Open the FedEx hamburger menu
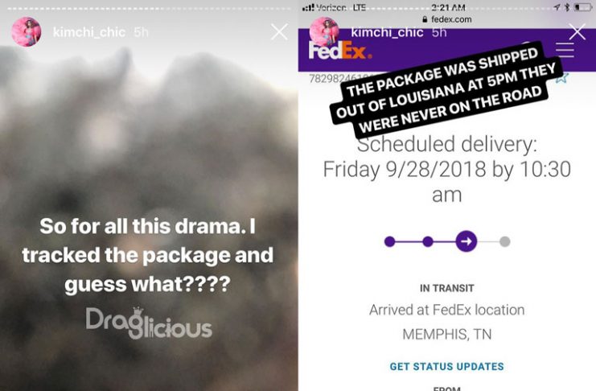This screenshot has width=596, height=391. click(x=565, y=50)
